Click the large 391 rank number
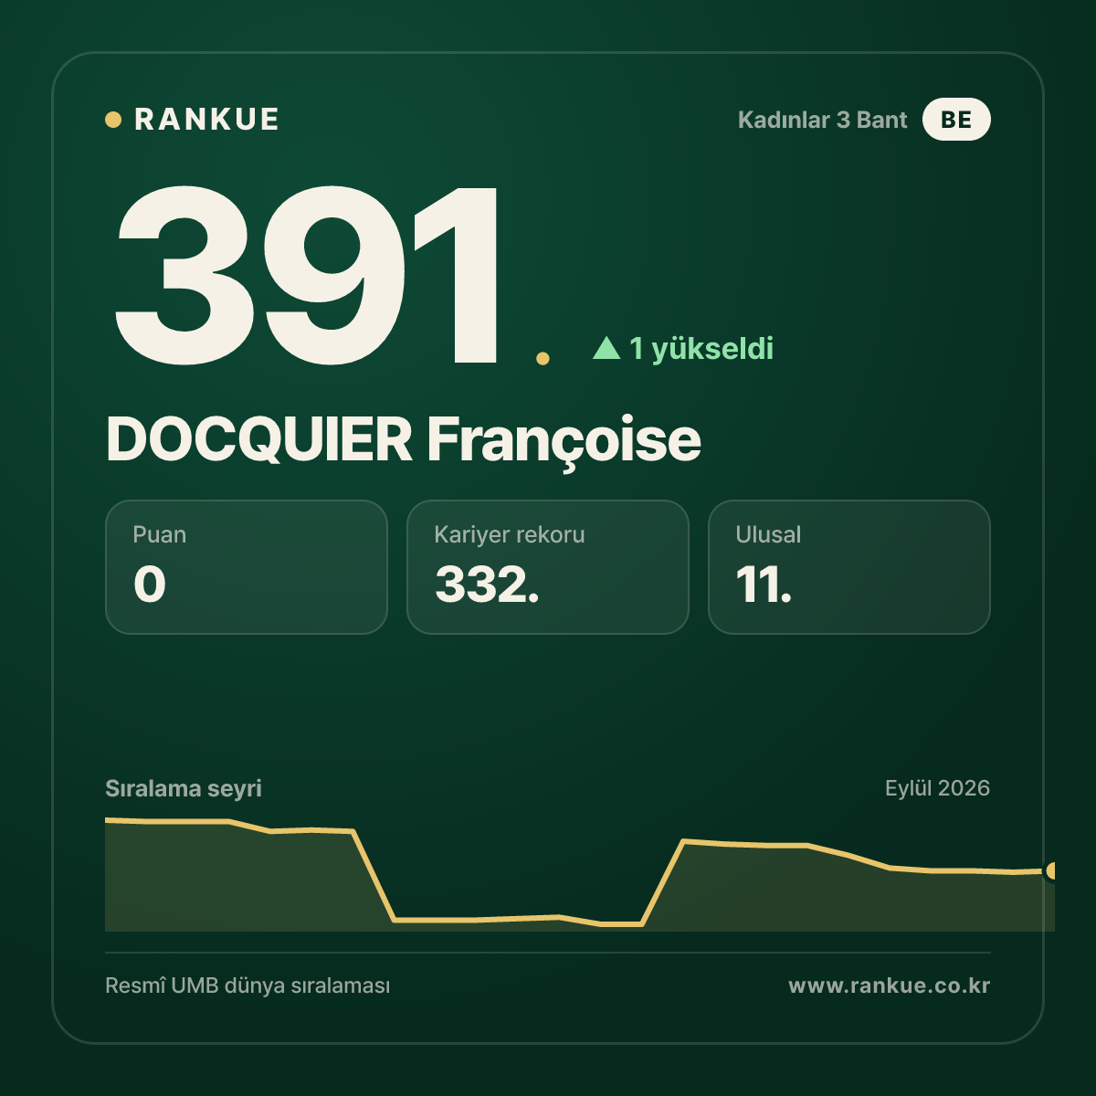The image size is (1096, 1096). coord(308,274)
